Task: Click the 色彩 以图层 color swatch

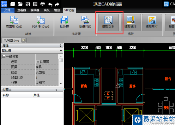Action: (38, 62)
